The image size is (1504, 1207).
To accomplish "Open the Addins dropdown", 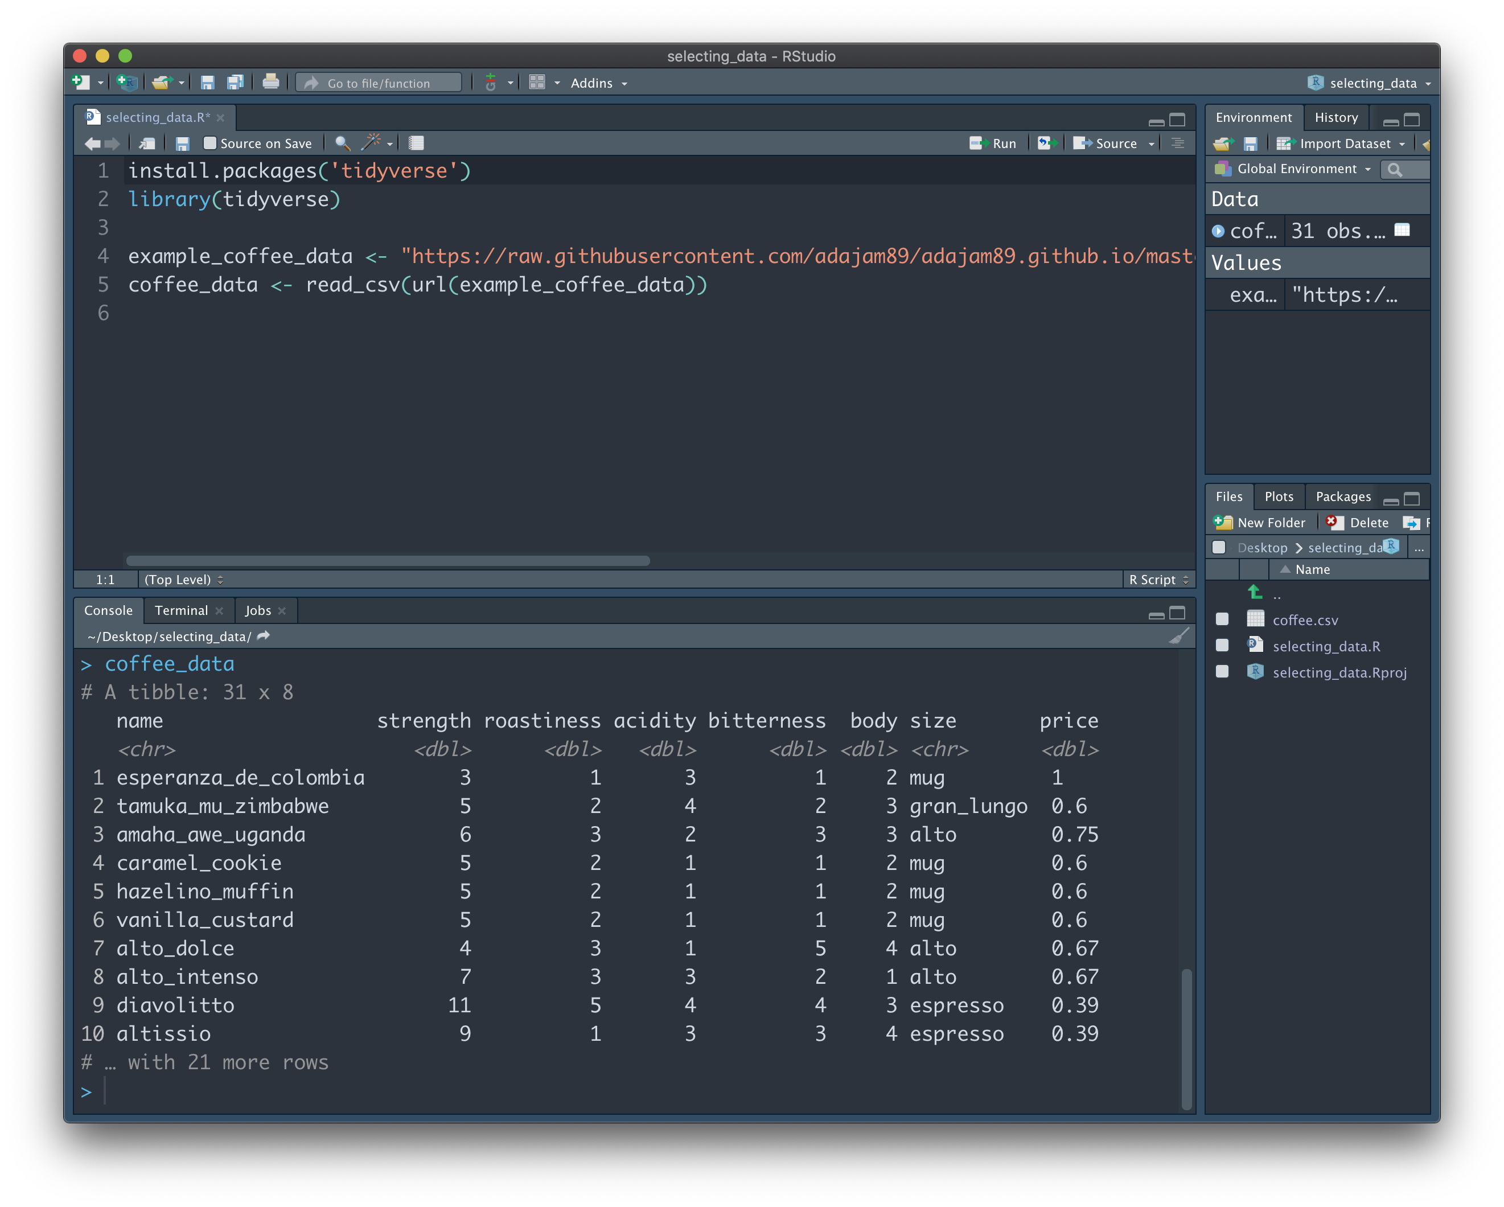I will [598, 83].
